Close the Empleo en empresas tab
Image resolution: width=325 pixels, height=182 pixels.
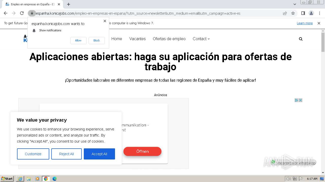click(x=59, y=4)
